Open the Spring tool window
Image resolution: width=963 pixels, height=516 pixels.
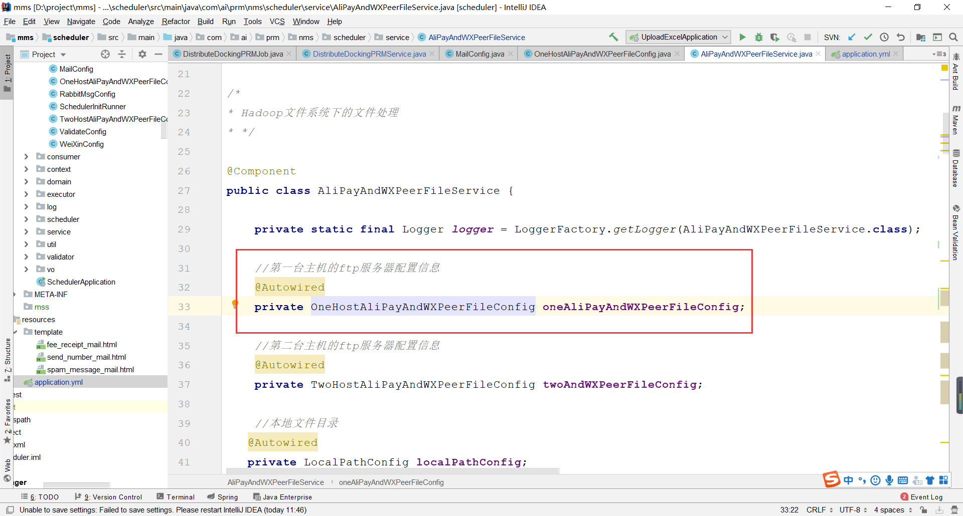click(x=223, y=497)
